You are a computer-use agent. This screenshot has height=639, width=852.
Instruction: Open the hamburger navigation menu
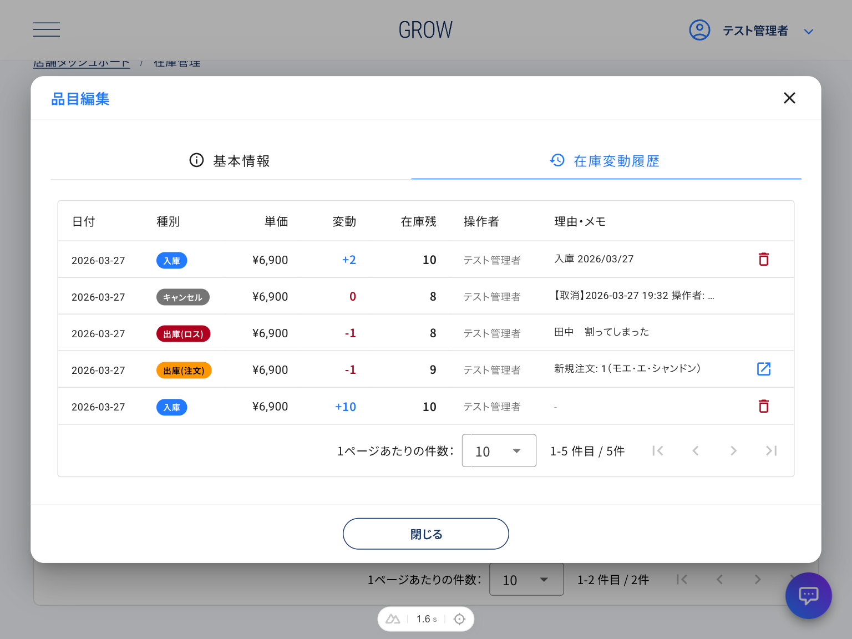pyautogui.click(x=47, y=29)
